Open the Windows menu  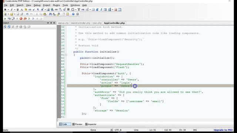pyautogui.click(x=75, y=5)
